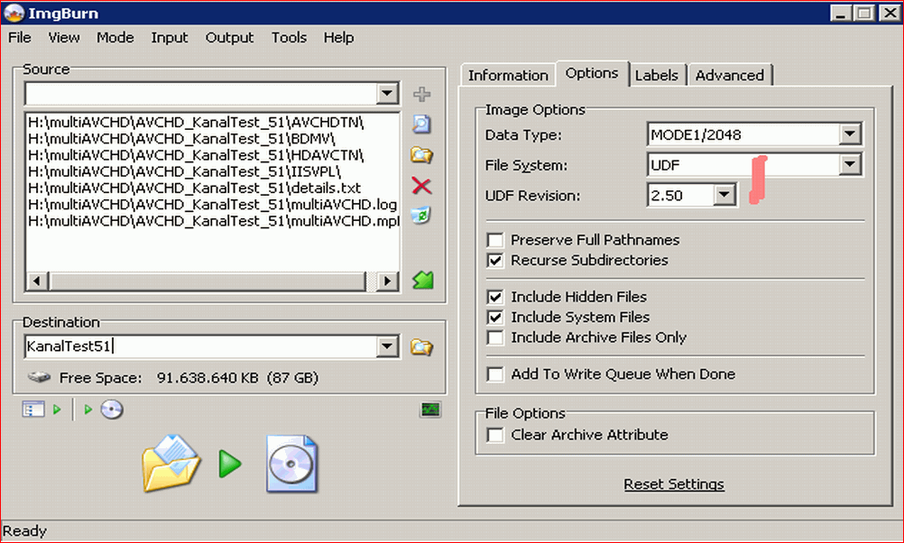Click the source list horizontal scrollbar
Screen dimensions: 904x543
[208, 281]
